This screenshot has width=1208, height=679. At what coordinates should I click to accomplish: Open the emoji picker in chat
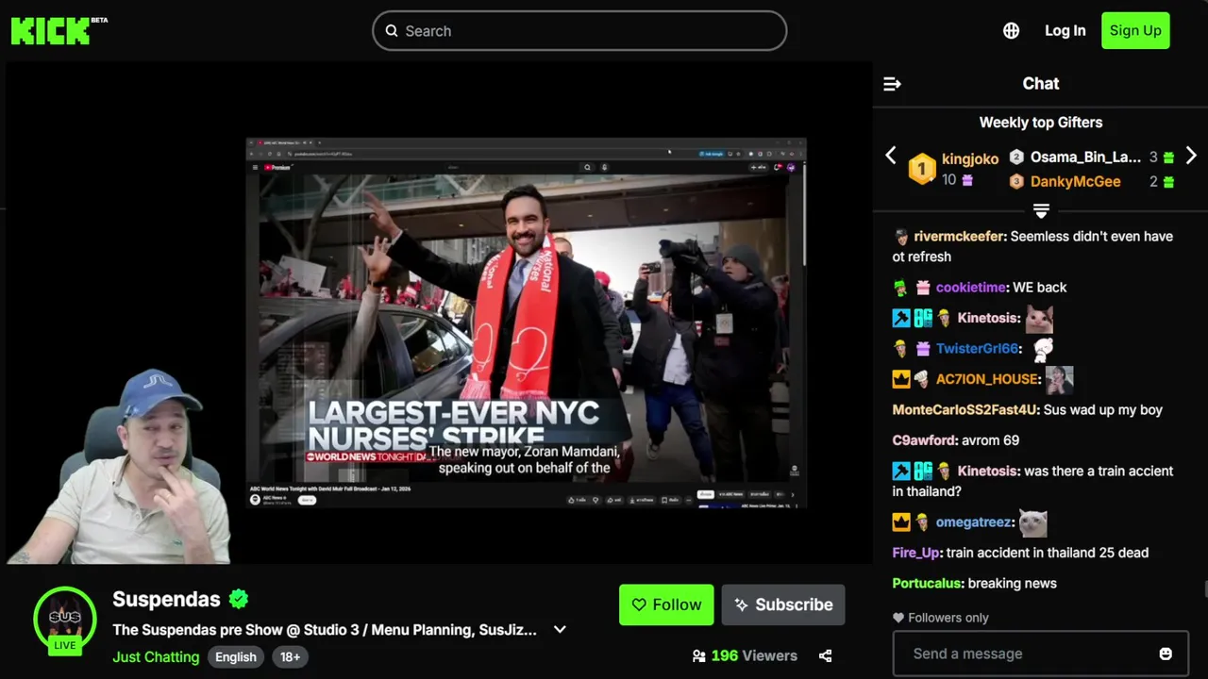pos(1166,654)
